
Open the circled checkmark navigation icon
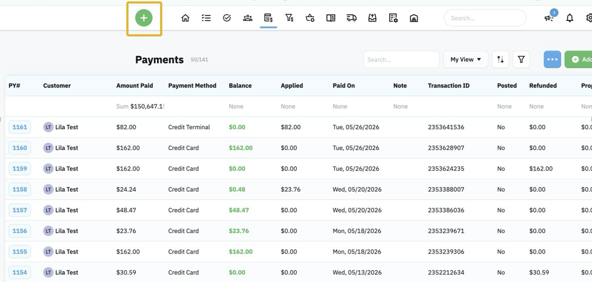pyautogui.click(x=227, y=18)
